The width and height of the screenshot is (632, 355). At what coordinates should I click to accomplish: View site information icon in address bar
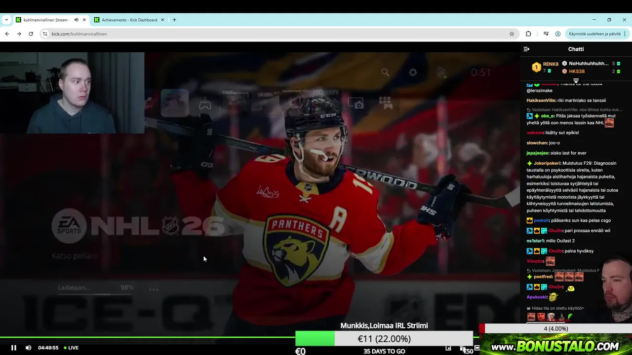coord(45,34)
